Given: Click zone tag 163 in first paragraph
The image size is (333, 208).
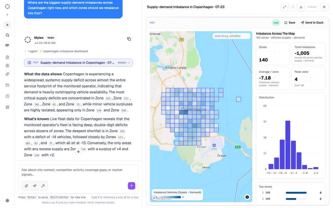Looking at the screenshot, I should point(108,98).
